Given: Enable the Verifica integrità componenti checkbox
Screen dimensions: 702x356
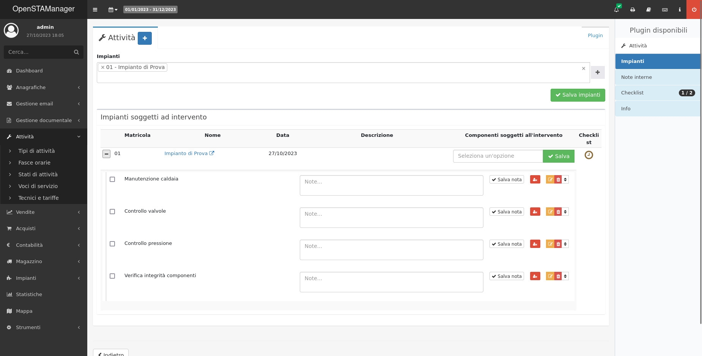Looking at the screenshot, I should [x=112, y=276].
